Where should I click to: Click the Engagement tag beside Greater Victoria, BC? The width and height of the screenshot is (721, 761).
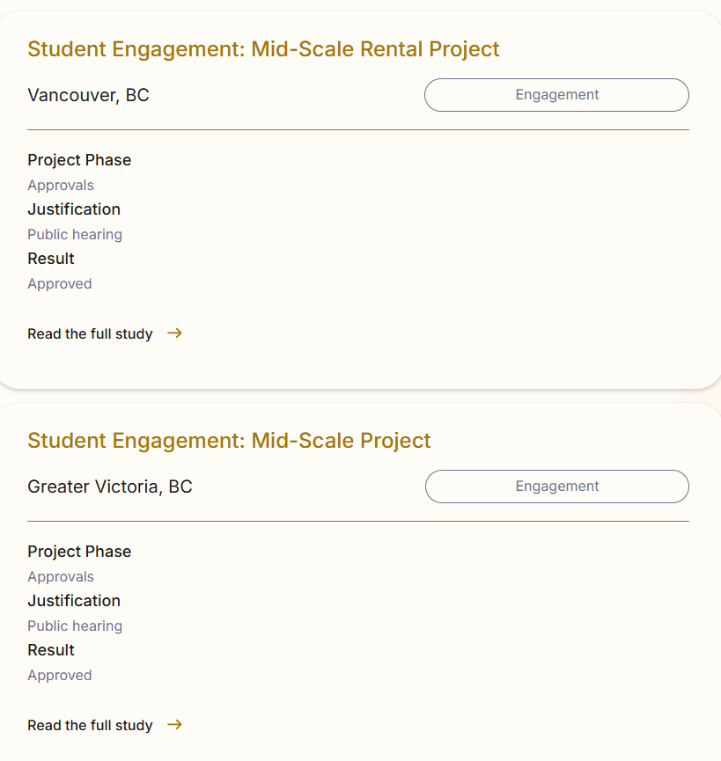556,487
